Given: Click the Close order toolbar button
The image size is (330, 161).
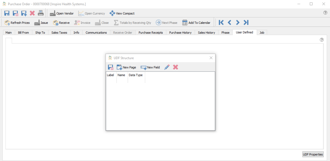Looking at the screenshot, I should point(102,22).
